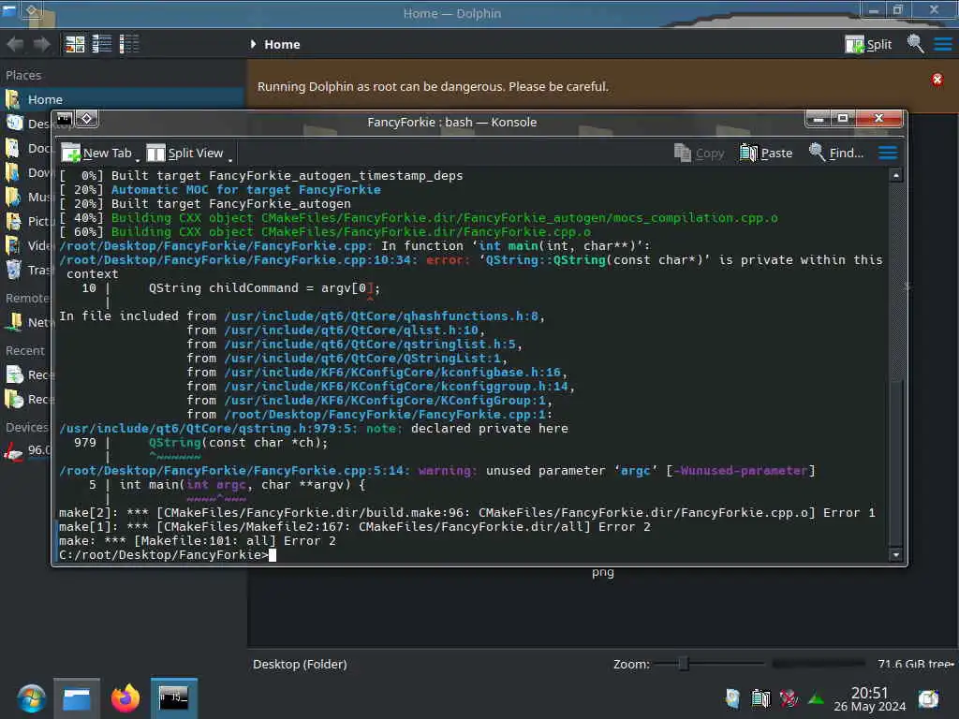Select Konsole taskbar entry
959x719 pixels.
click(x=173, y=698)
